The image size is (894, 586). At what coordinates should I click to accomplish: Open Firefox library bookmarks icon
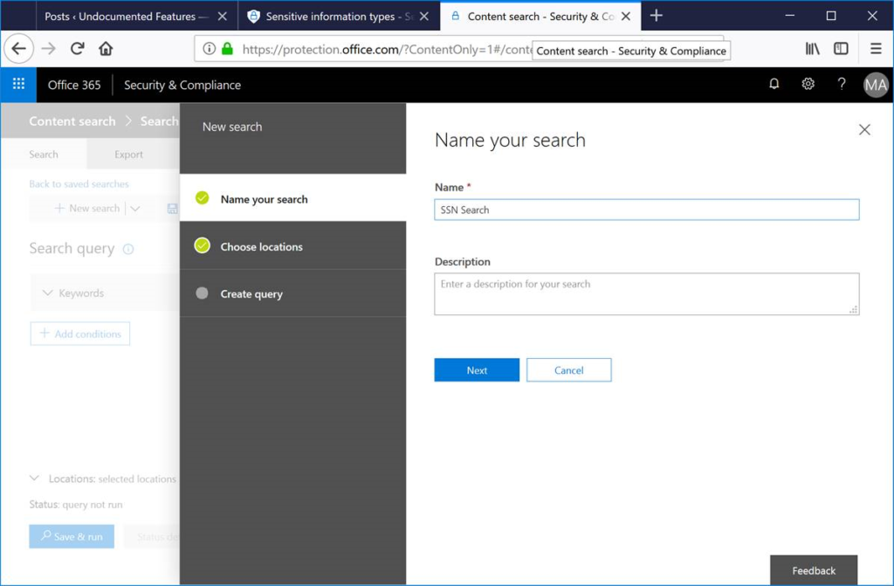pos(813,49)
